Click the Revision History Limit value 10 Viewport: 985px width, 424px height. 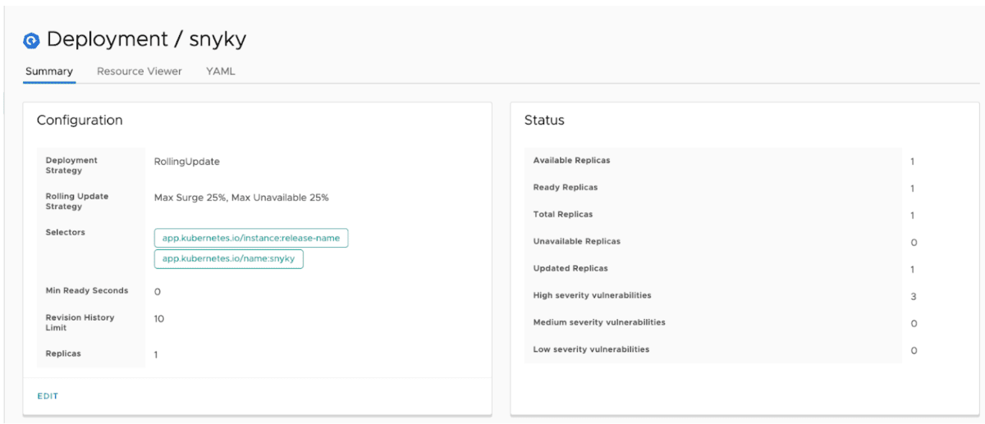click(x=159, y=318)
